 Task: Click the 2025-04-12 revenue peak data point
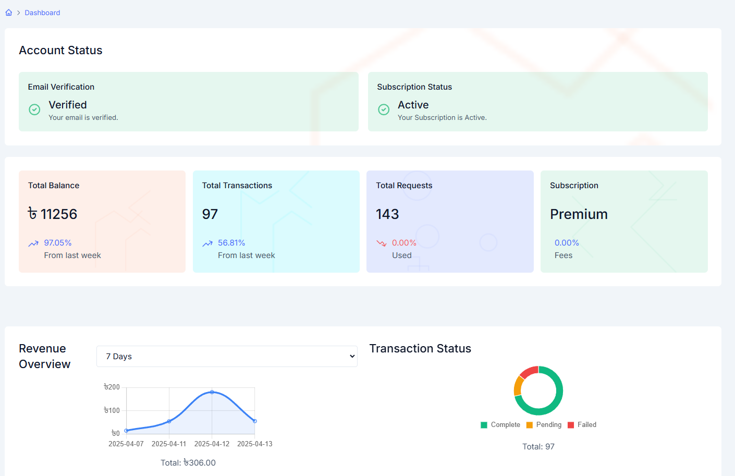[x=212, y=392]
